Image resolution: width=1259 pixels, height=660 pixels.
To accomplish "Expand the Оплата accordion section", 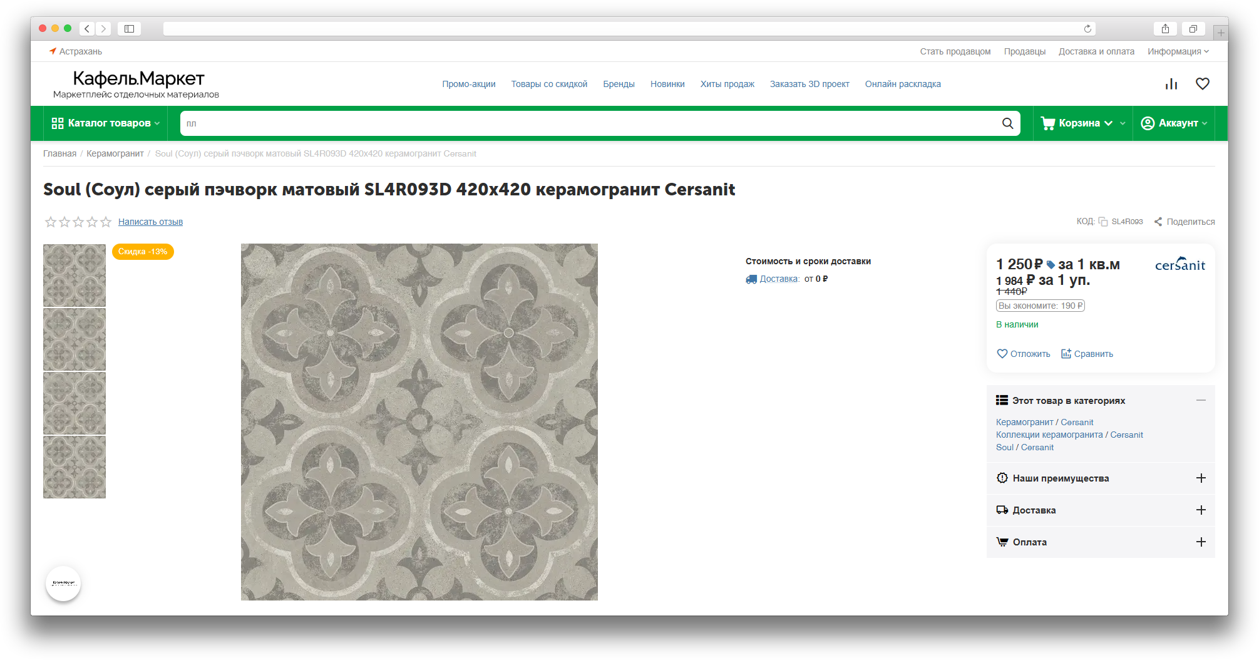I will (1201, 542).
